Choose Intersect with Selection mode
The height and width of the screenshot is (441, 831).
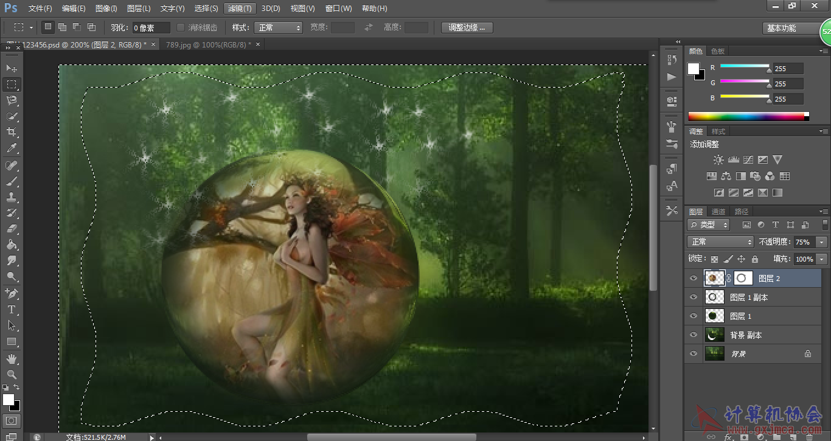coord(91,27)
